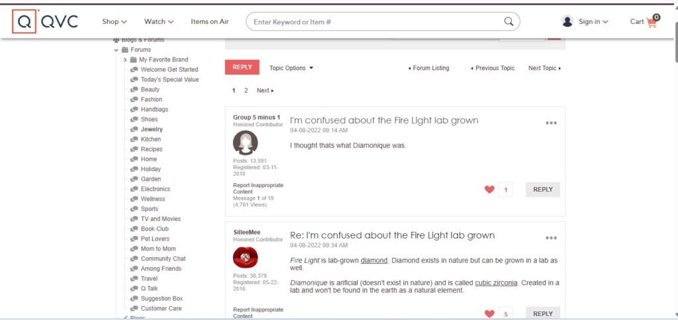Open the Home forum

[x=149, y=159]
